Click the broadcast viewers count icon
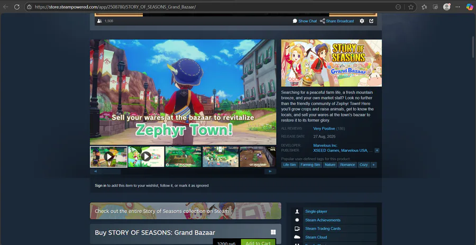The width and height of the screenshot is (476, 245). [x=99, y=21]
